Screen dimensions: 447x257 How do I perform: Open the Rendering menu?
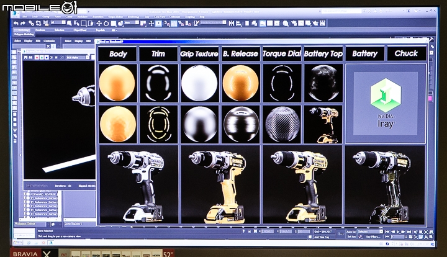click(133, 17)
